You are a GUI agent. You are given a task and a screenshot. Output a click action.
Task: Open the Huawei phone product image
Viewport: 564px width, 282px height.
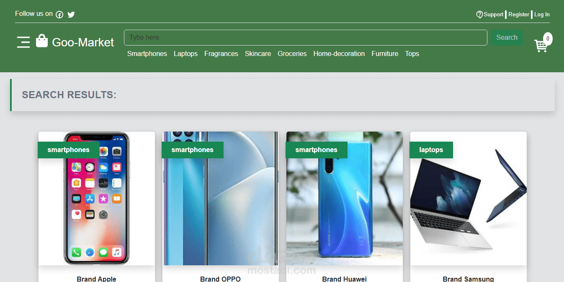[x=345, y=198]
